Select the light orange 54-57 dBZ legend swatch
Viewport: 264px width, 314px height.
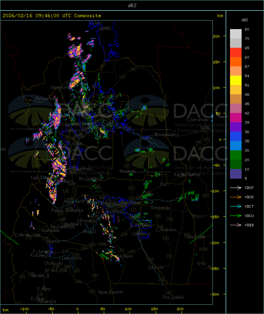pos(236,71)
